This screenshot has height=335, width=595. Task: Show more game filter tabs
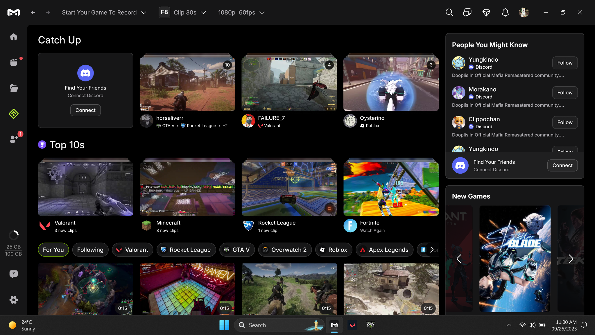pyautogui.click(x=432, y=250)
